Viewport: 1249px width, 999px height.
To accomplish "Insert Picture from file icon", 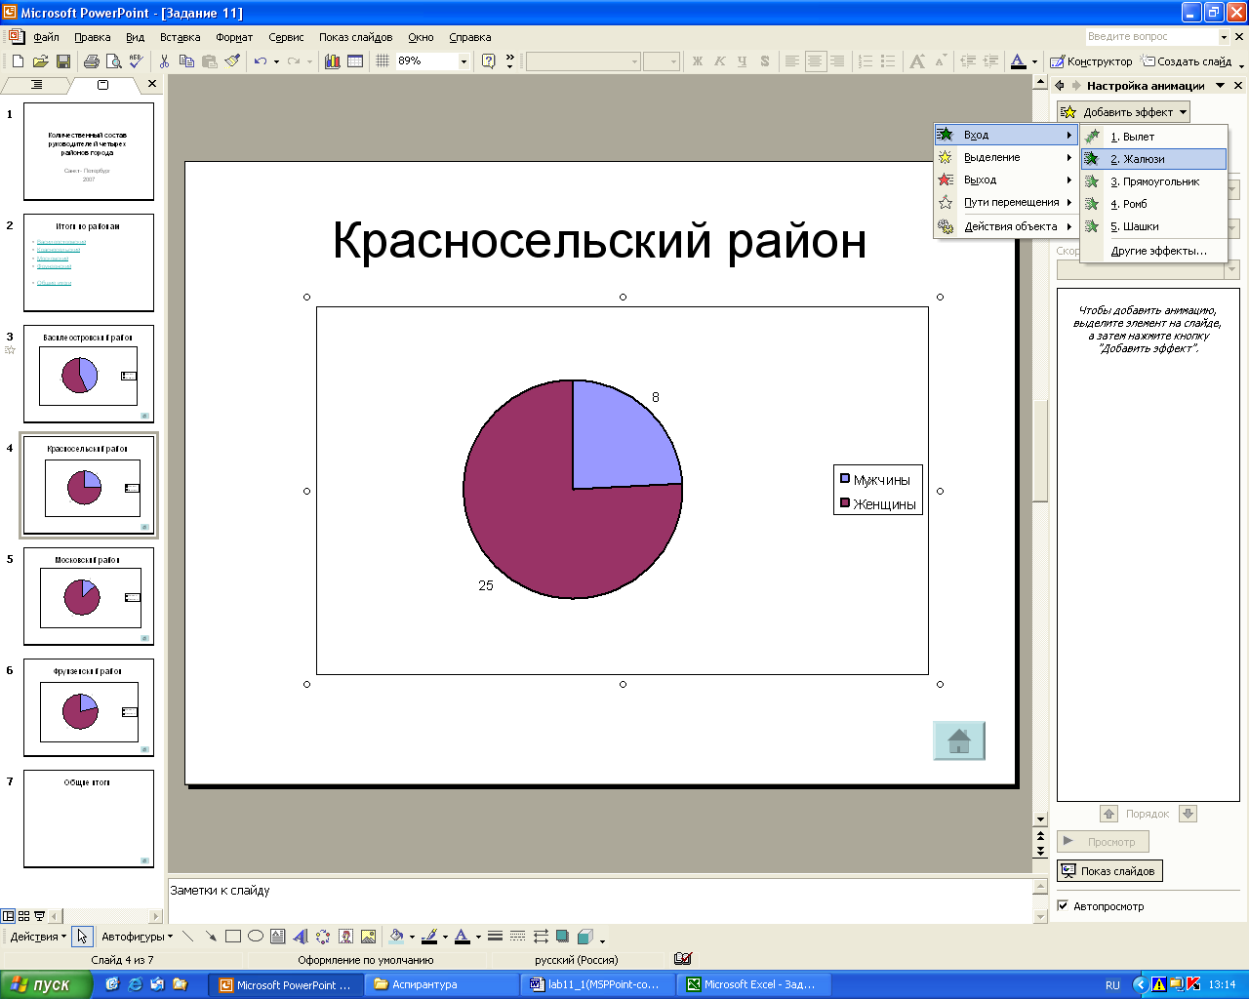I will tap(368, 937).
